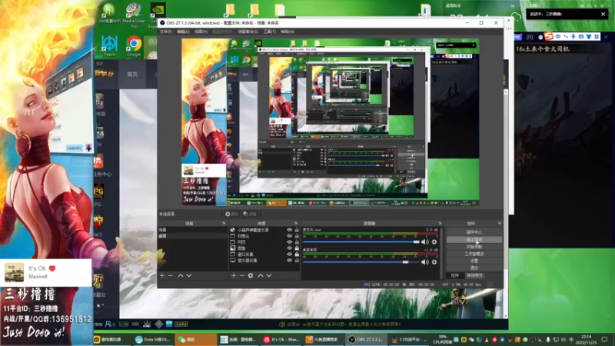This screenshot has height=346, width=615.
Task: Toggle lock for 窗口采集 source
Action: pyautogui.click(x=297, y=255)
